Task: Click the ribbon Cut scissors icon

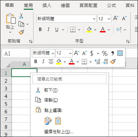Action: point(21,16)
